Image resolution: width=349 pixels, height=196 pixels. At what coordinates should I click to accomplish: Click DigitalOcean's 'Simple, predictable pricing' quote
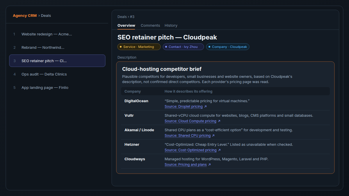(x=207, y=101)
